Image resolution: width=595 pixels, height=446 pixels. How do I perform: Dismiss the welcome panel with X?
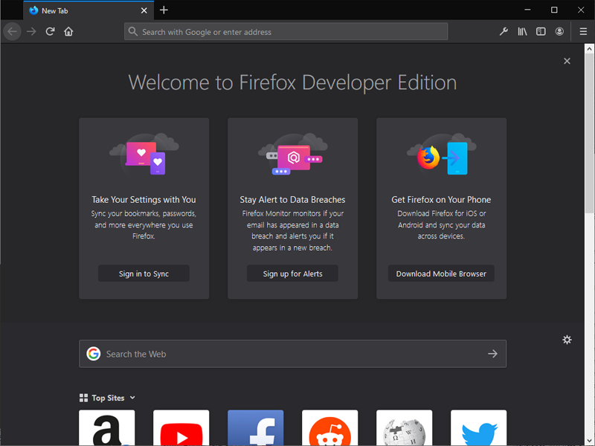tap(567, 61)
